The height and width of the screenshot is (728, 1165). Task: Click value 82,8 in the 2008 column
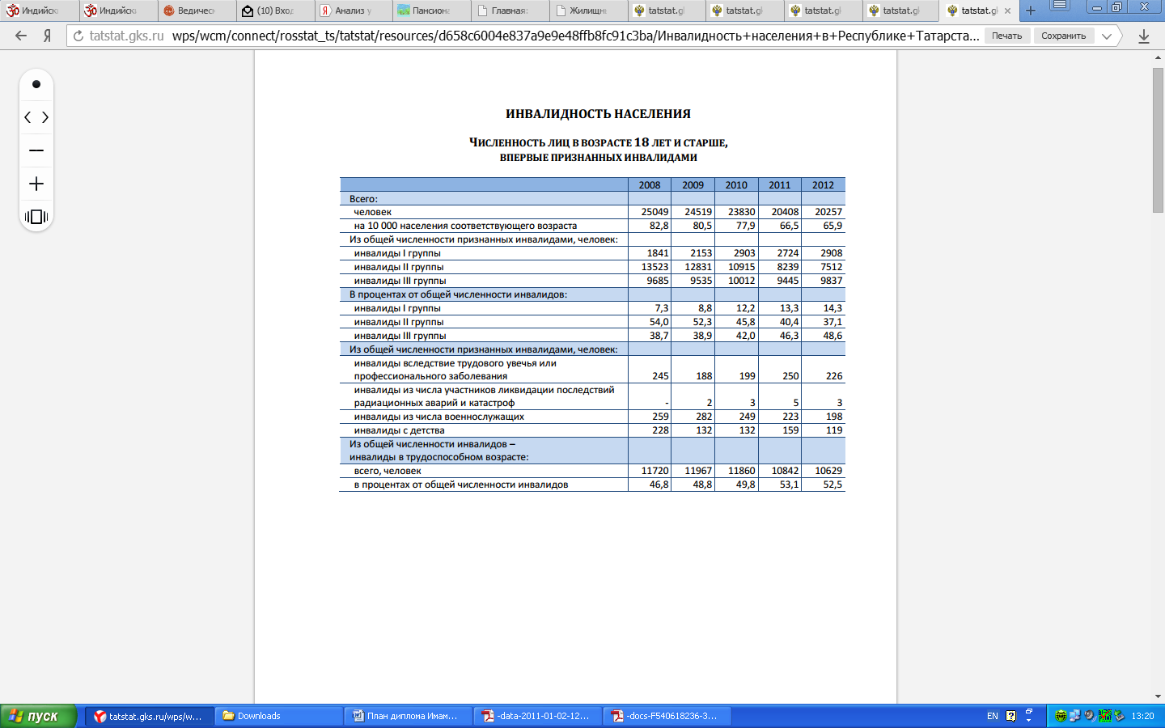659,226
